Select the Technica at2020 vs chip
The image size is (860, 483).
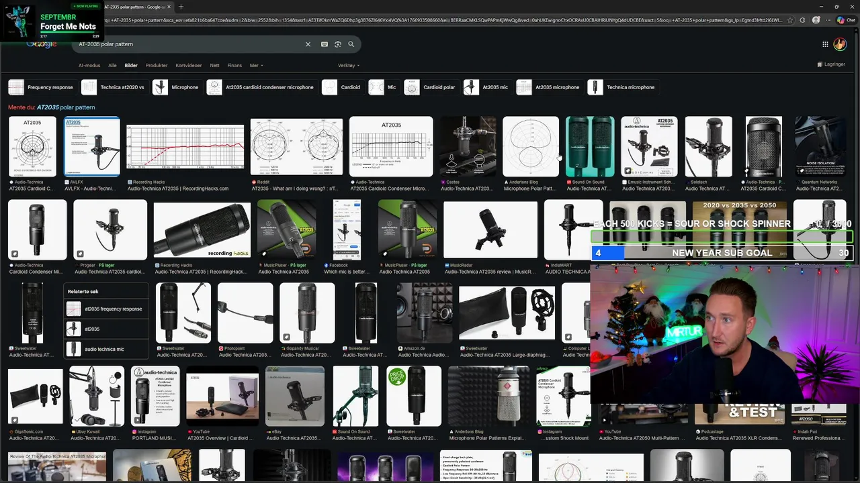[114, 87]
